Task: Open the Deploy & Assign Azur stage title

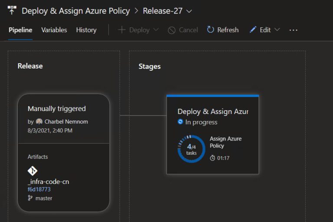Action: (x=213, y=111)
